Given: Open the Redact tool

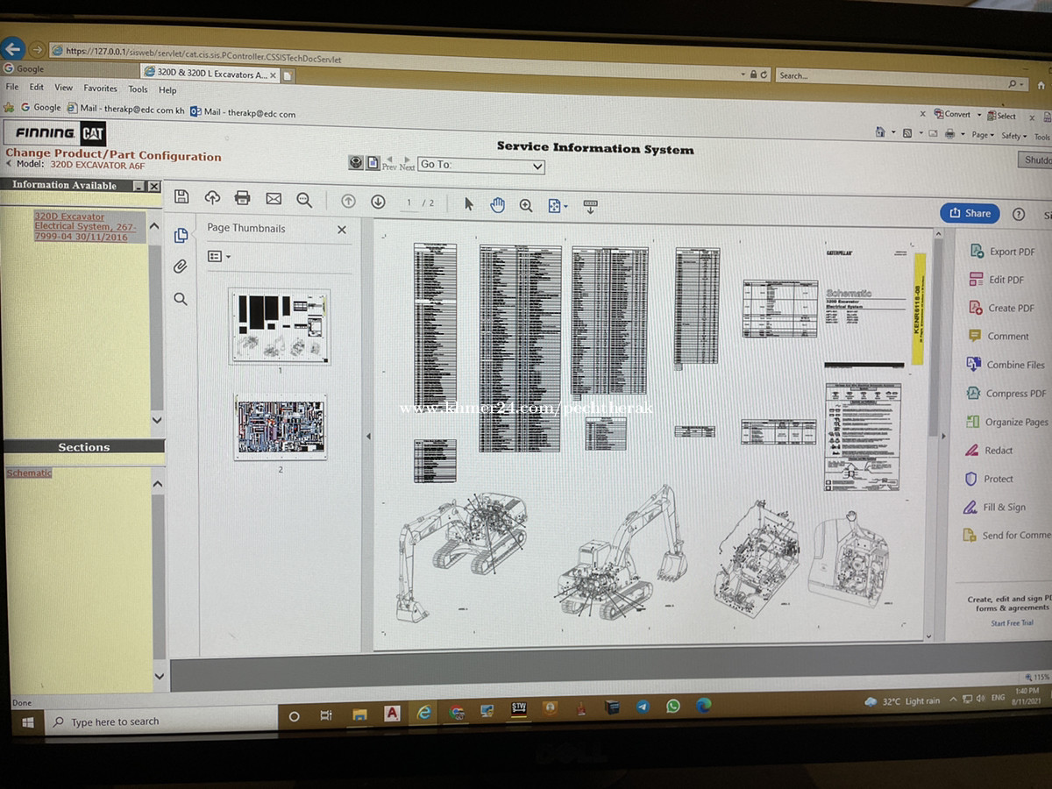Looking at the screenshot, I should point(989,451).
